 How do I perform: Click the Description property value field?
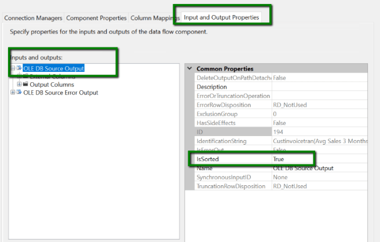pyautogui.click(x=319, y=87)
